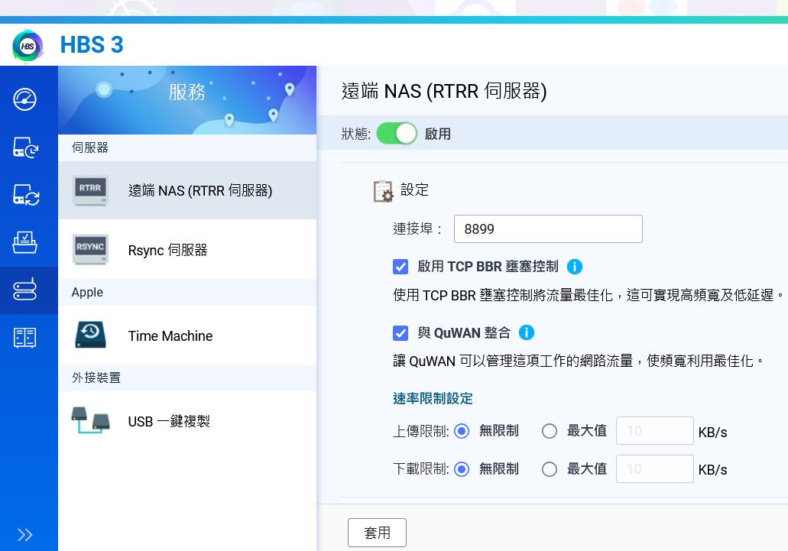
Task: Toggle the RTRR server 啟用 status switch
Action: point(396,134)
